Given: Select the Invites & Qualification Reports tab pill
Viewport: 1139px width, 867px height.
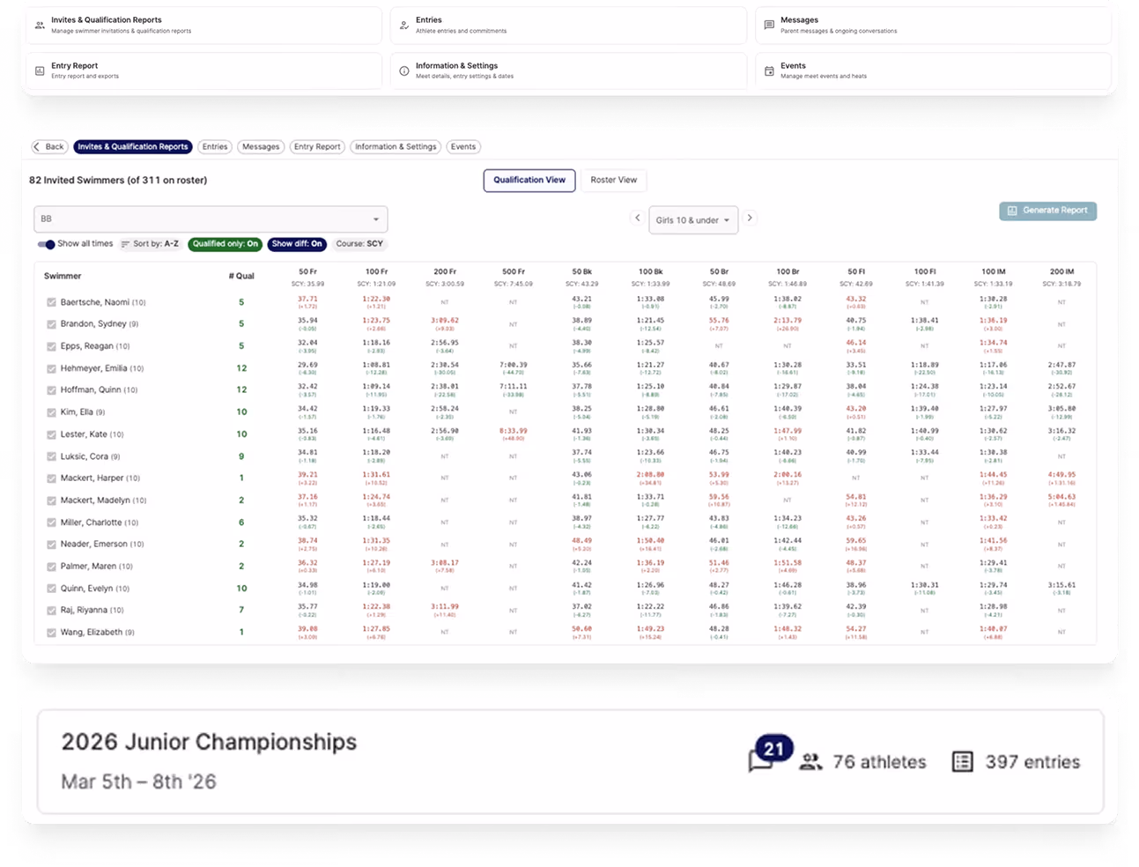Looking at the screenshot, I should [x=133, y=147].
